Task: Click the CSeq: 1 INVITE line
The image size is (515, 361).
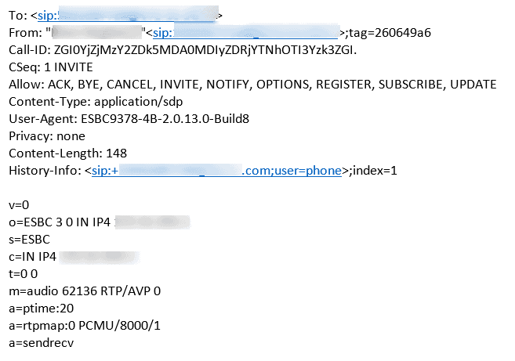Action: click(x=51, y=67)
